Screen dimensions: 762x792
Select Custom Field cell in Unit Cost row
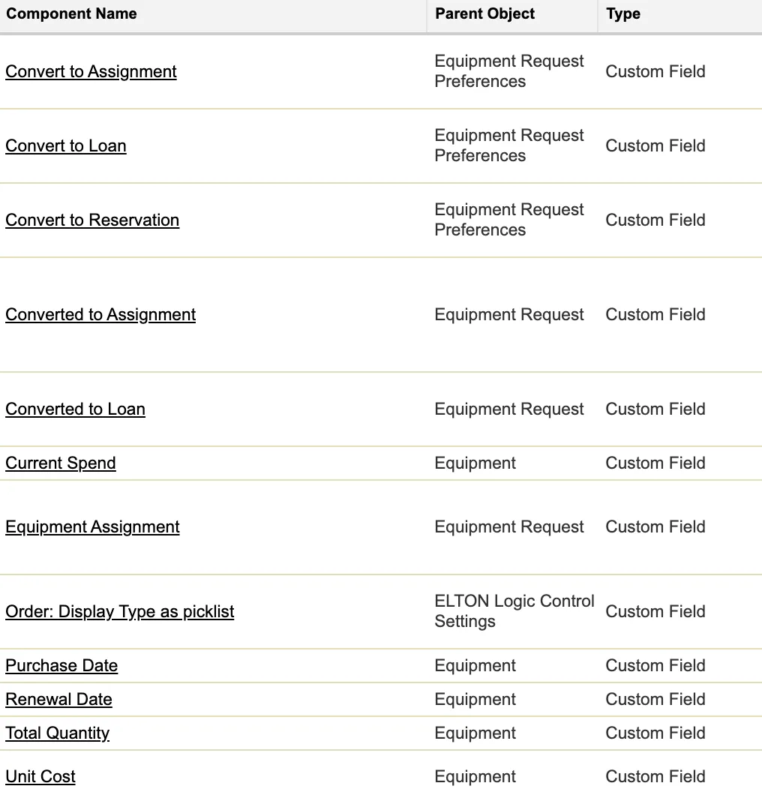click(x=655, y=776)
